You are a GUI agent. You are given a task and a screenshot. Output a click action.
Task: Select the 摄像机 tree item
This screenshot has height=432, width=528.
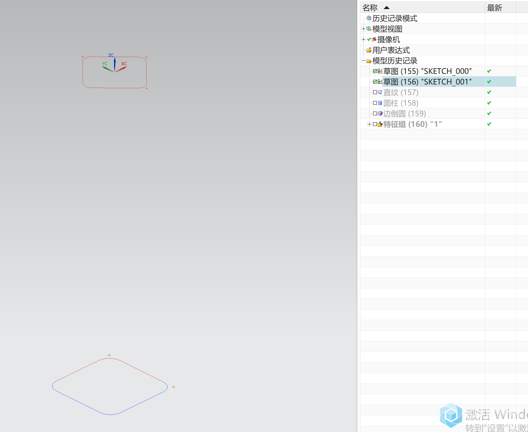pos(388,40)
